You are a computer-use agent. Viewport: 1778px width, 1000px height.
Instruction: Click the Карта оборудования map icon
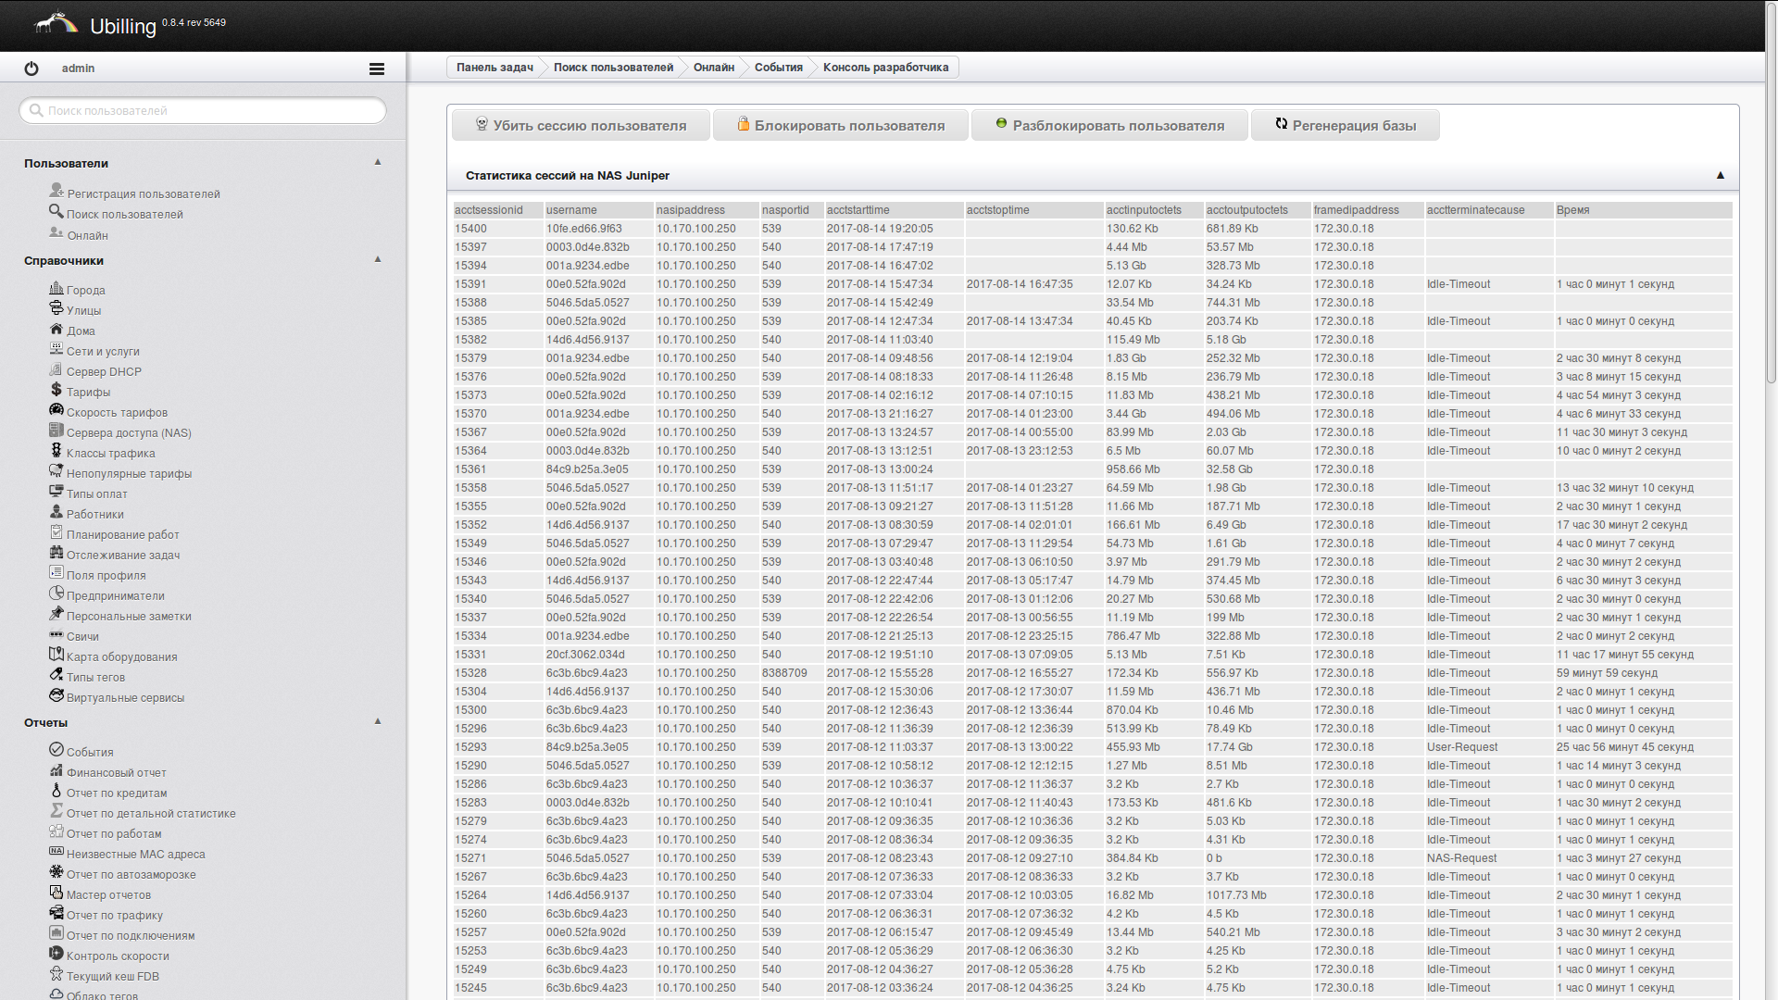tap(56, 655)
